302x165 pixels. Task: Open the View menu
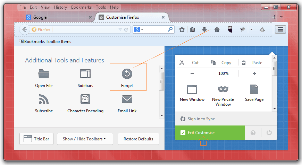click(45, 7)
